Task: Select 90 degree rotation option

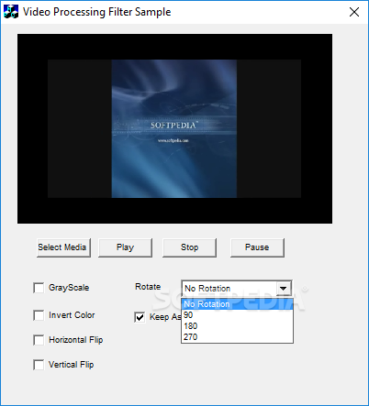Action: click(237, 315)
